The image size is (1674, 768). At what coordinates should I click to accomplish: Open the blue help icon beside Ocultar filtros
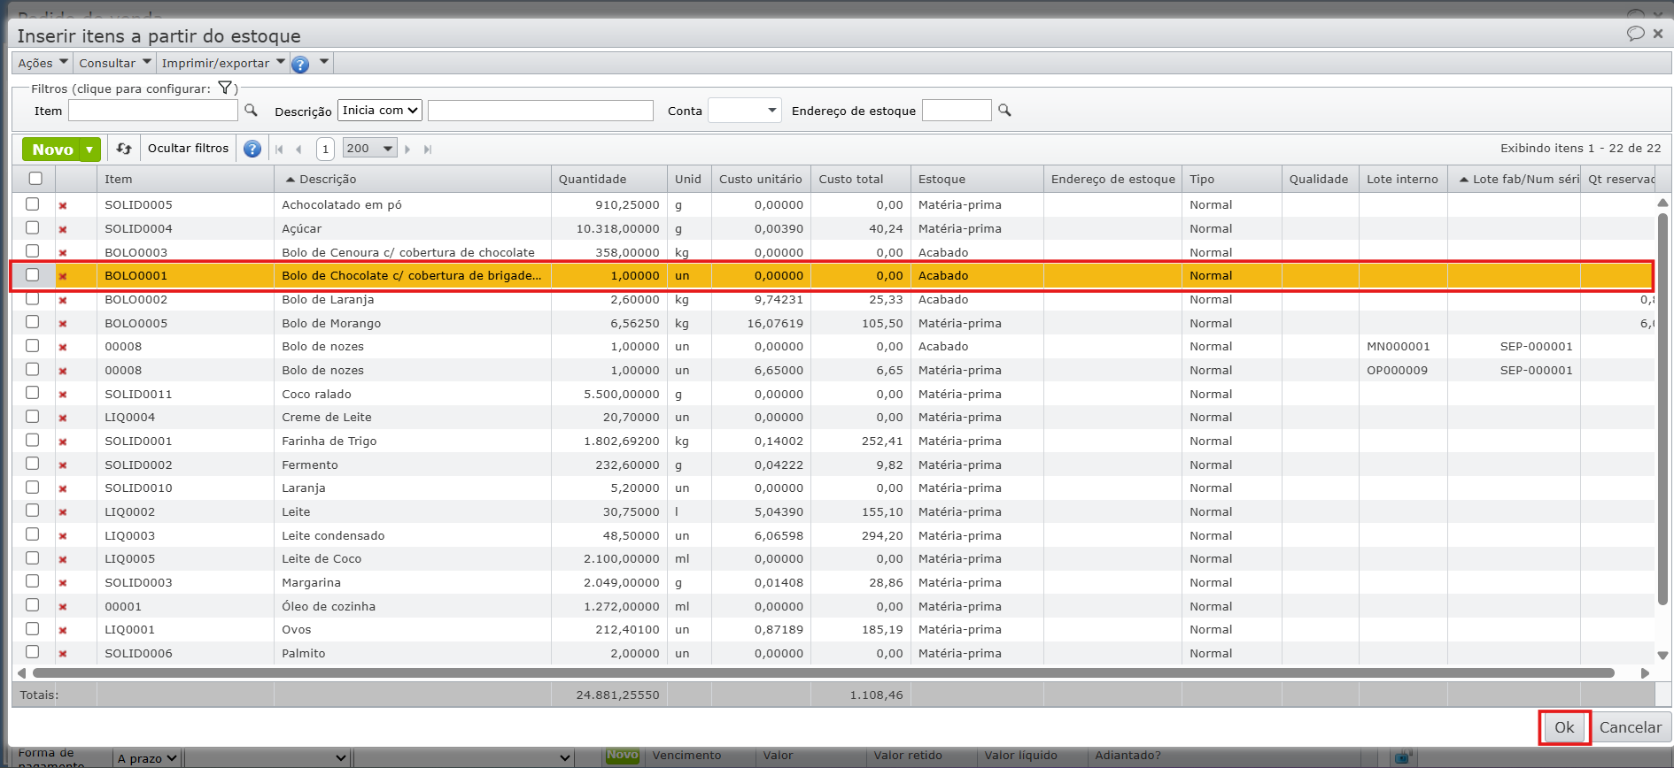(252, 149)
